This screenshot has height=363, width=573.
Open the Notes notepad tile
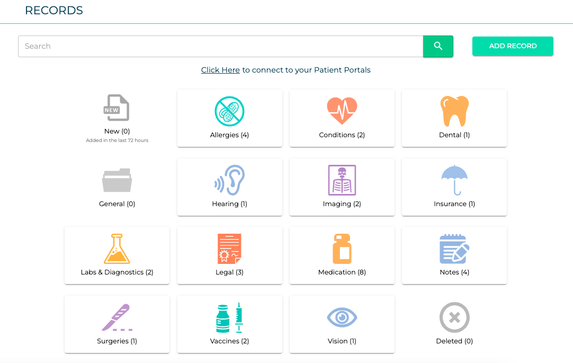click(x=454, y=255)
